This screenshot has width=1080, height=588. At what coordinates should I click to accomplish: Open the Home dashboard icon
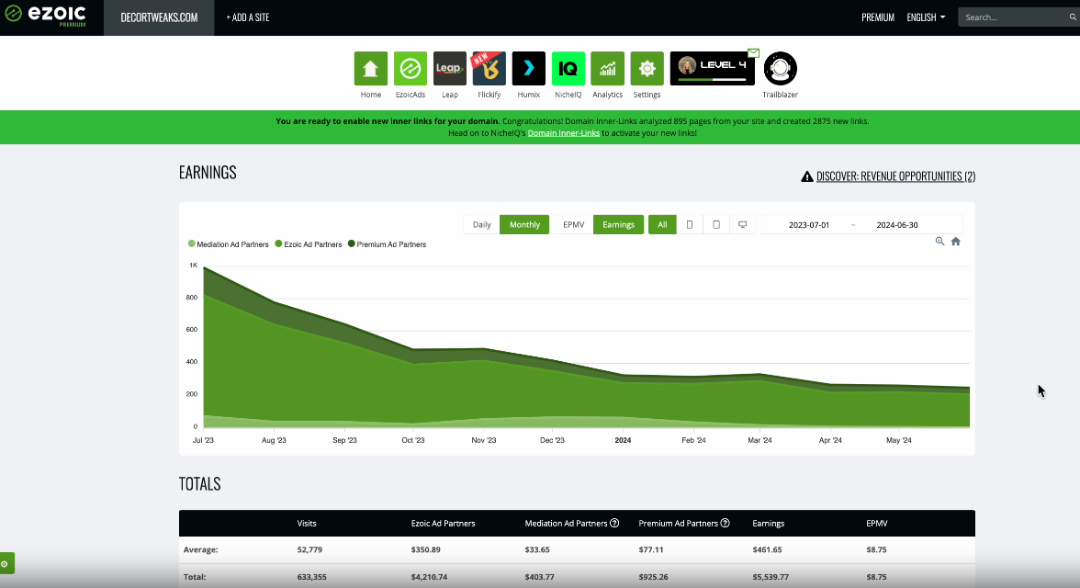coord(371,68)
